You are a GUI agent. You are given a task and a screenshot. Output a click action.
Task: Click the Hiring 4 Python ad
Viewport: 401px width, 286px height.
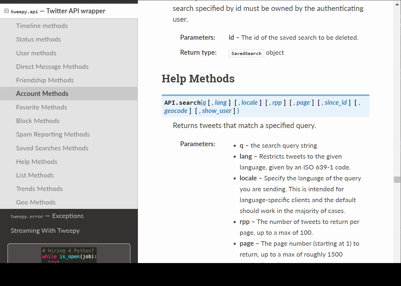(69, 255)
